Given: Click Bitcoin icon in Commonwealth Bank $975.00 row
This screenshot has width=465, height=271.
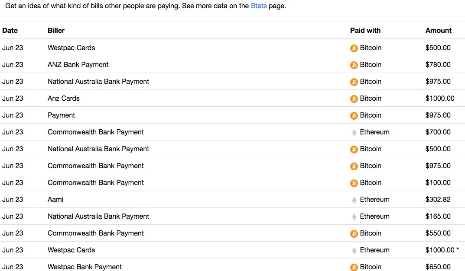Looking at the screenshot, I should pos(354,166).
